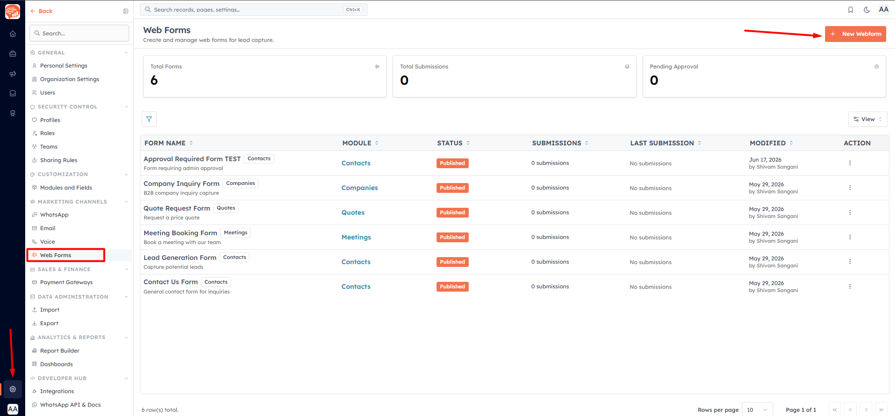
Task: Go Back from the settings sidebar
Action: click(x=41, y=11)
